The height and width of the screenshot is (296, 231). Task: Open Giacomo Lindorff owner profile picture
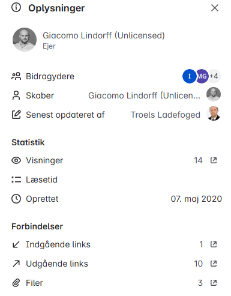pos(25,40)
